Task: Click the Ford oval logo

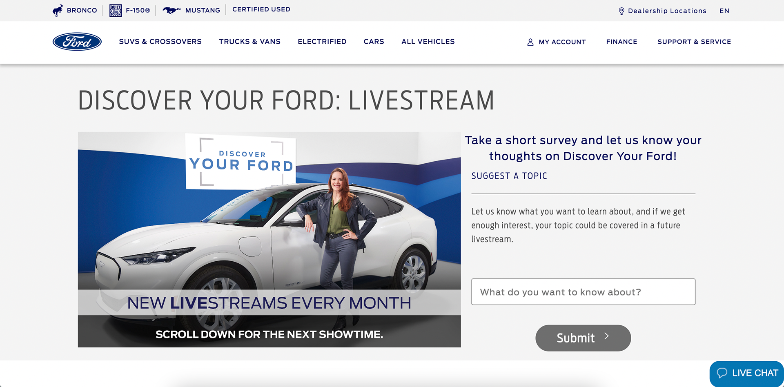Action: [x=77, y=42]
